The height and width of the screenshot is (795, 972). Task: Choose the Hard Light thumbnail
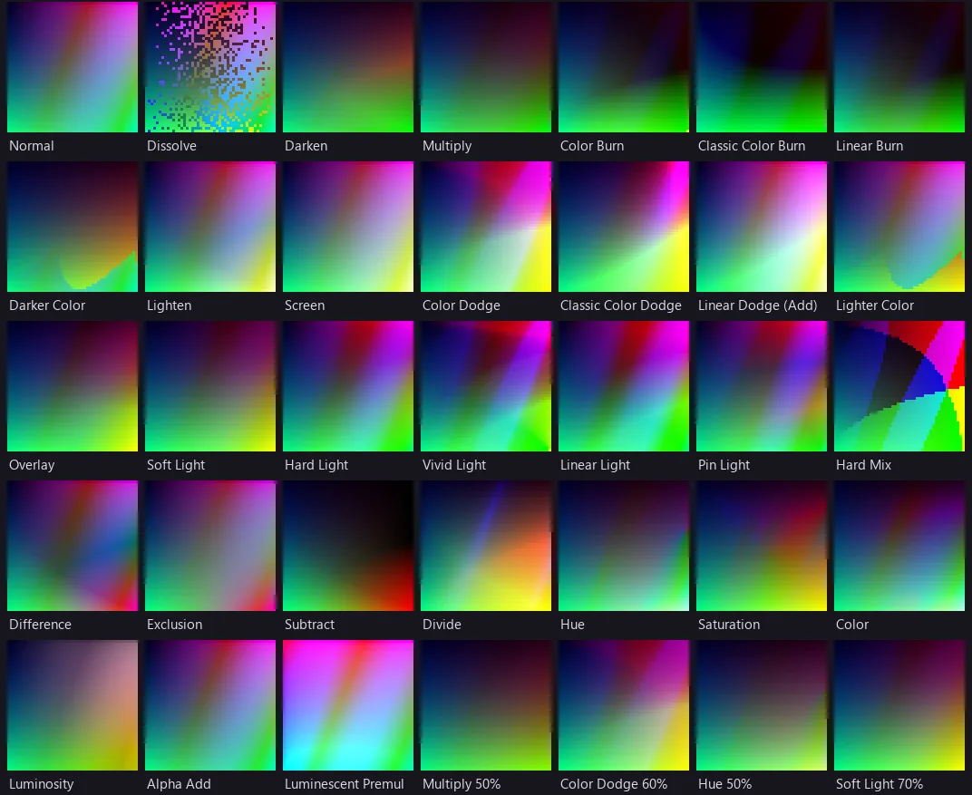pos(348,386)
